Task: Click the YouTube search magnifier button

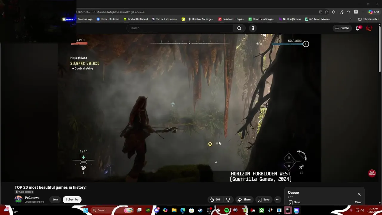Action: point(239,28)
